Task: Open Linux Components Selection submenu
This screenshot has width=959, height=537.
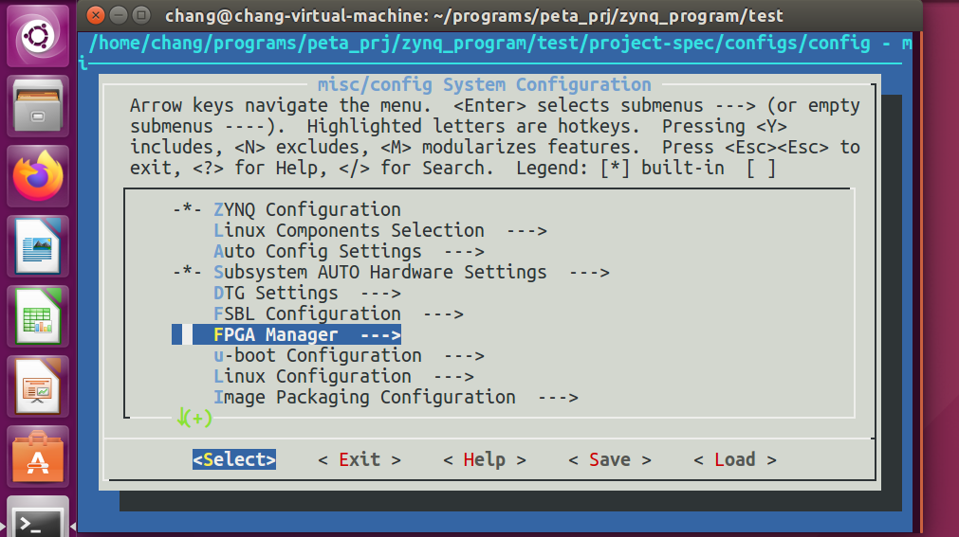Action: point(379,230)
